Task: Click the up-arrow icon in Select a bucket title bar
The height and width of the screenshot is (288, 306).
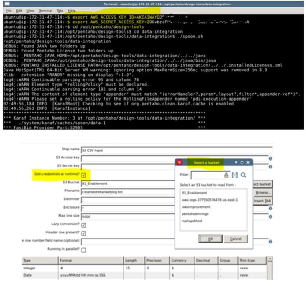Action: click(236, 162)
